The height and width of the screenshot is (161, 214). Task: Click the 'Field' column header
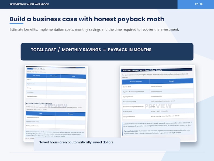point(41,113)
